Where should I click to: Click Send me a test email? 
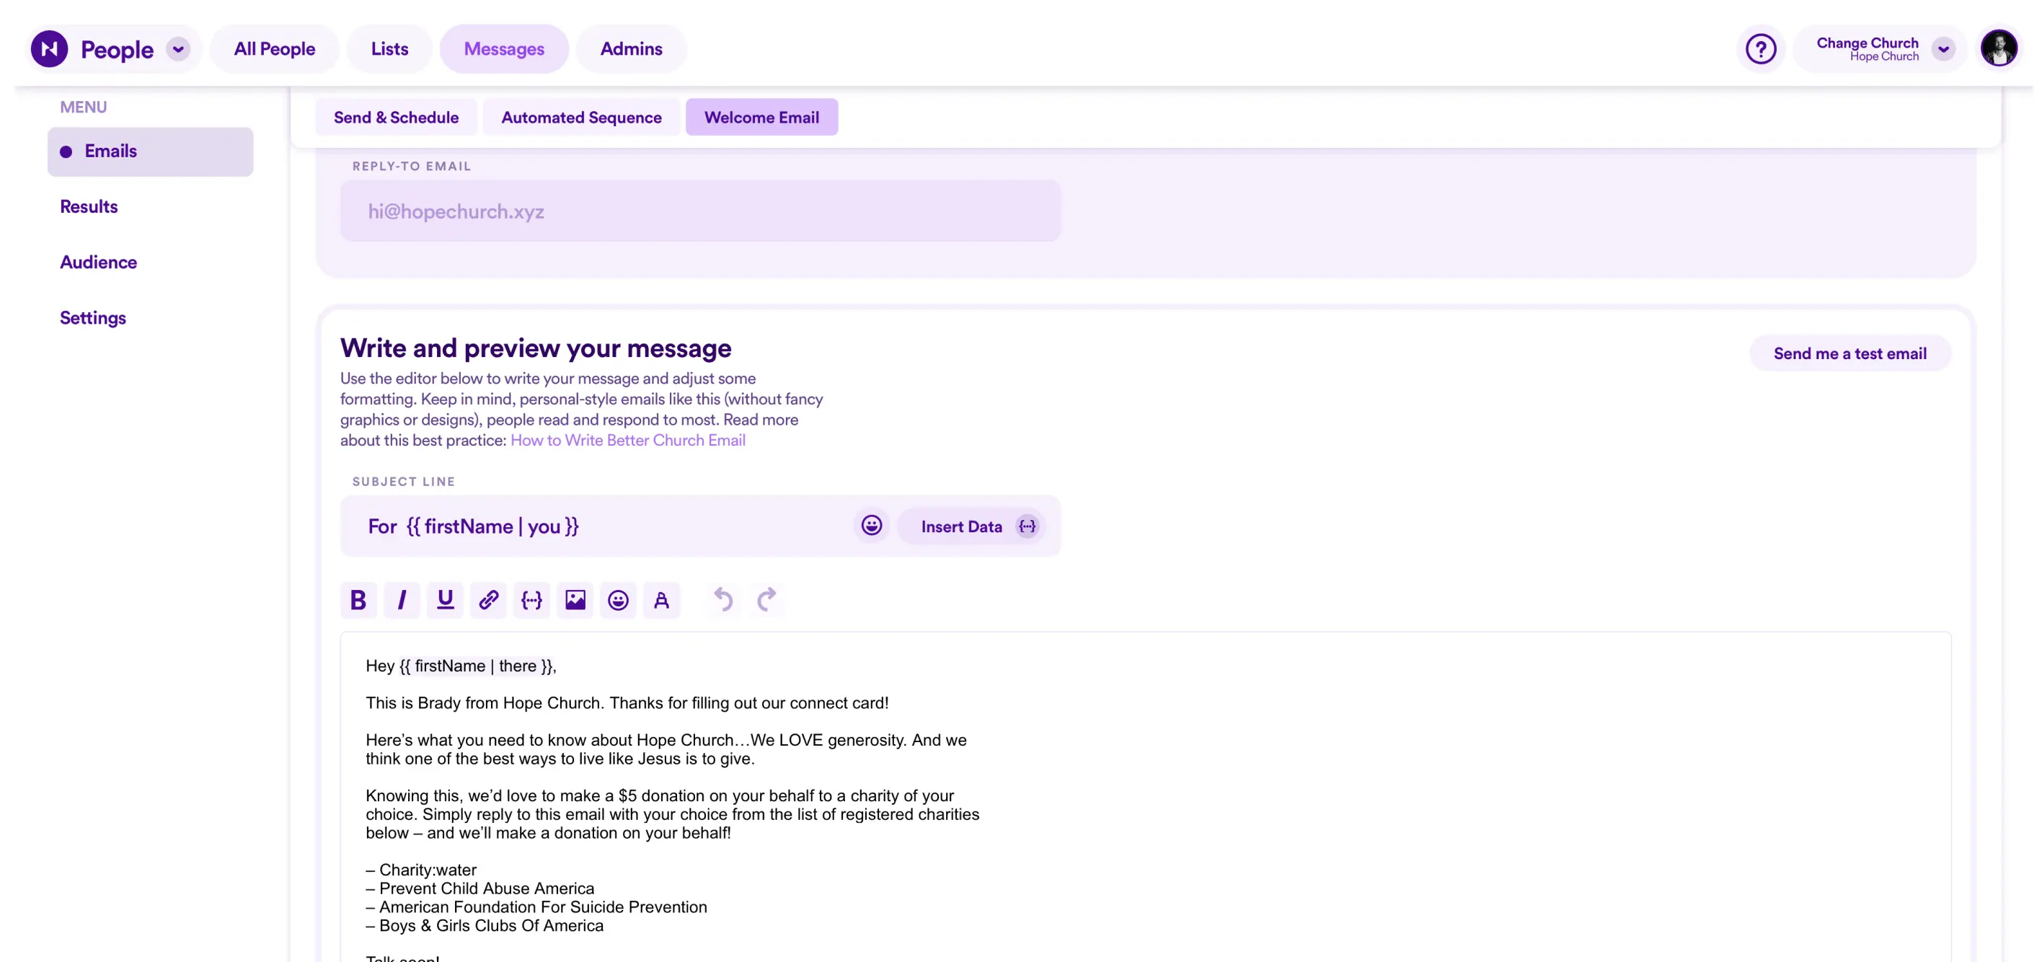(x=1850, y=353)
